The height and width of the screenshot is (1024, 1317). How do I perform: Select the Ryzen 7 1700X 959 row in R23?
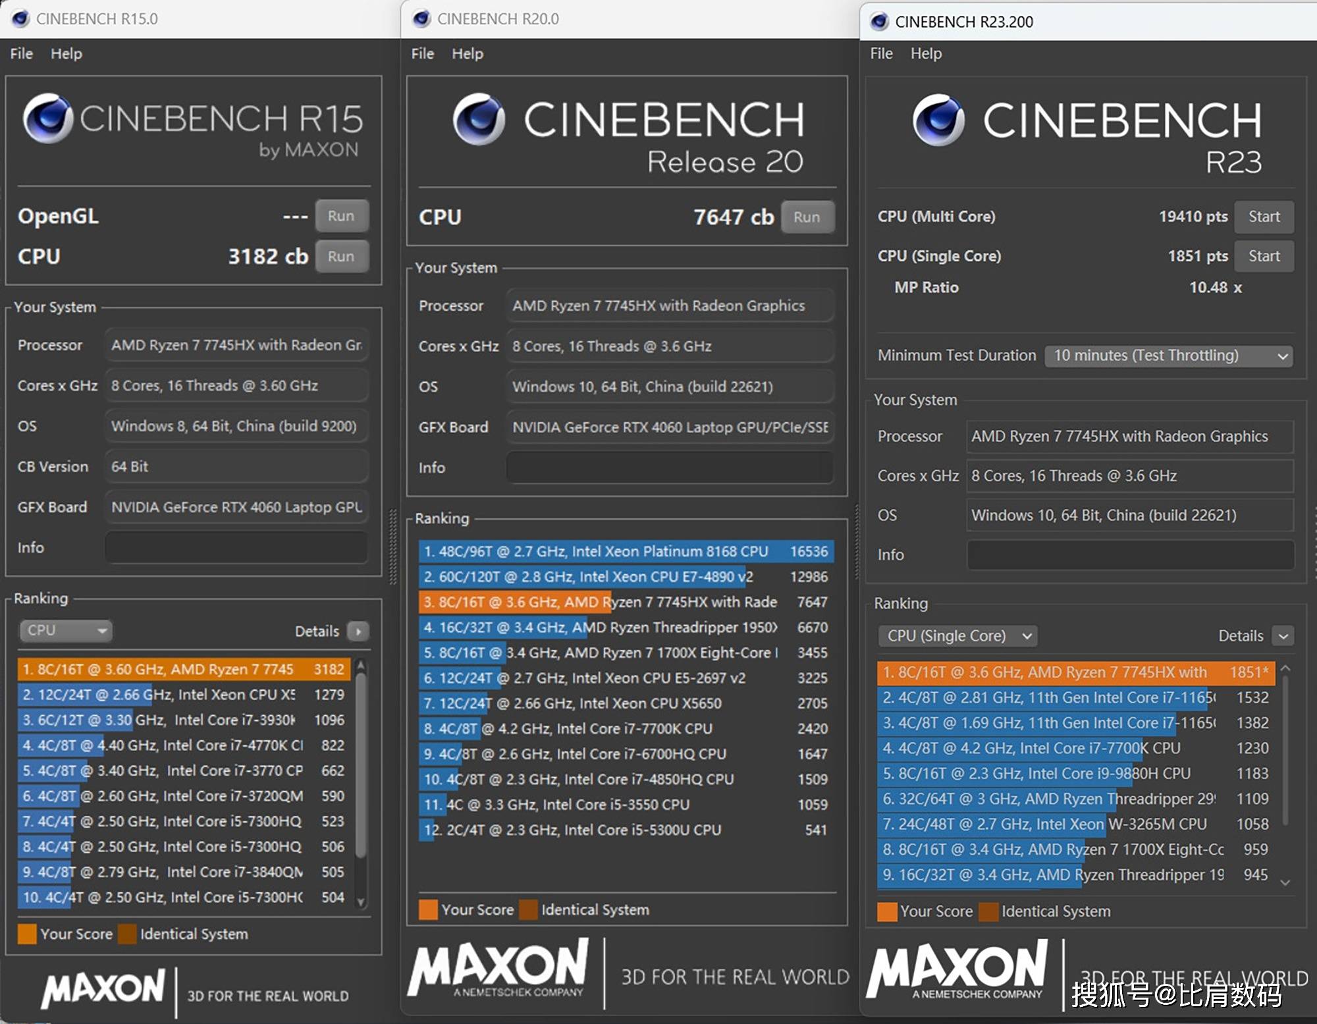(x=1076, y=849)
